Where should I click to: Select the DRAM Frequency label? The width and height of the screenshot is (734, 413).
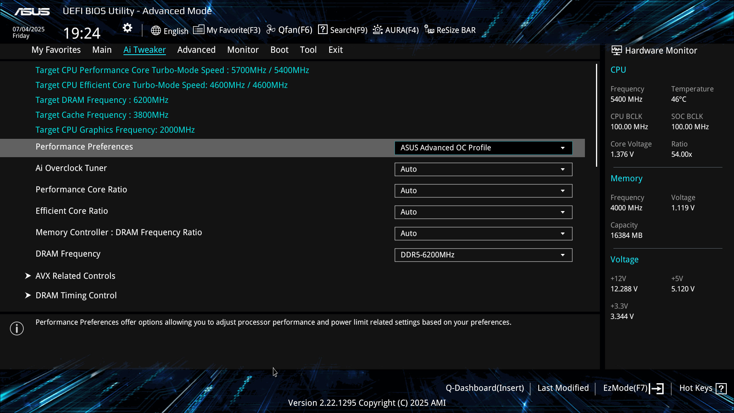point(68,254)
